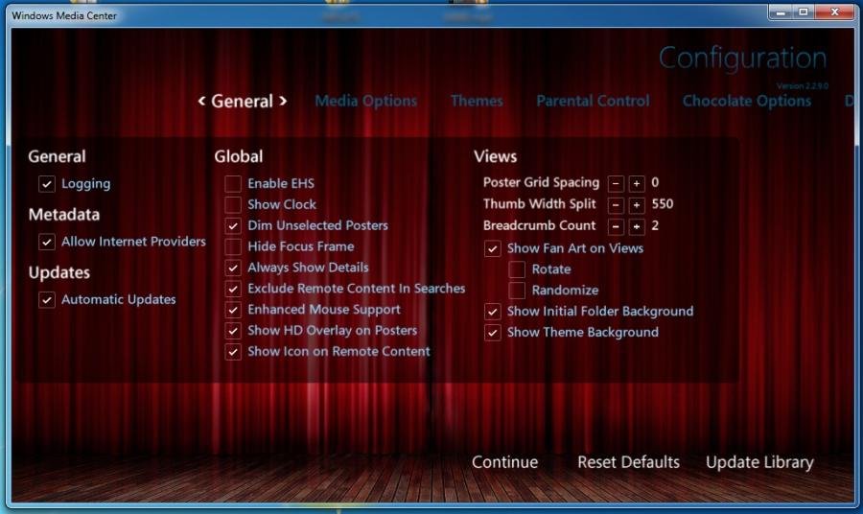The image size is (863, 514).
Task: Maximize the Windows Media Center window
Action: [x=804, y=12]
